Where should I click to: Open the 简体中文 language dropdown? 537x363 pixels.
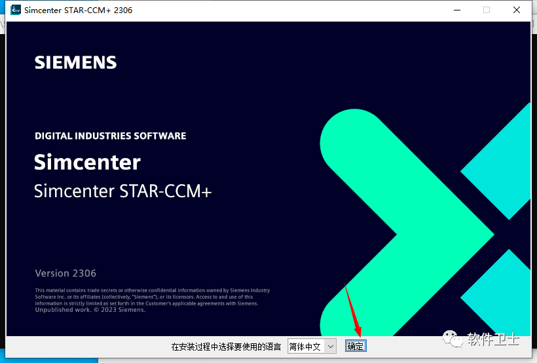[312, 346]
